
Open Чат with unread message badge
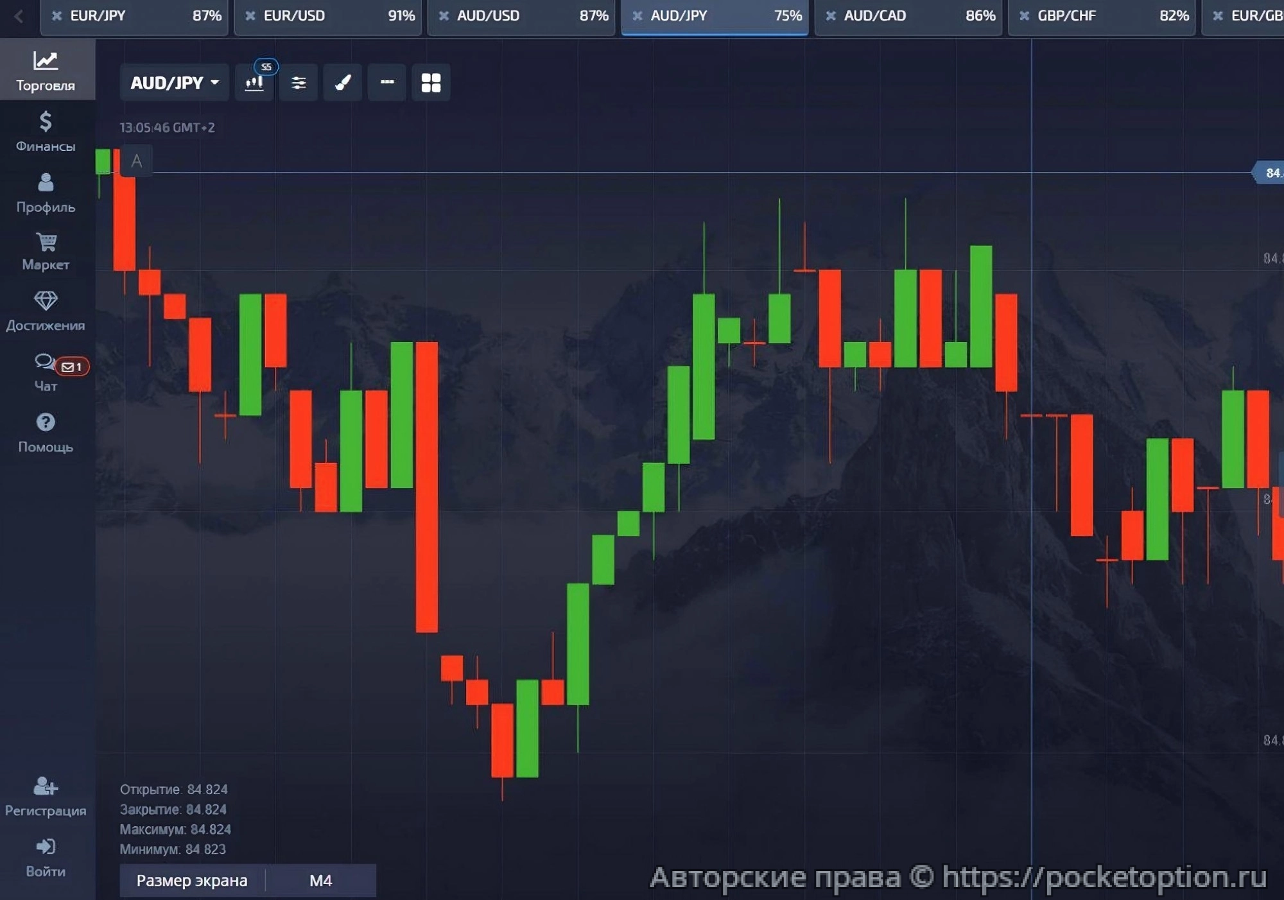(46, 372)
